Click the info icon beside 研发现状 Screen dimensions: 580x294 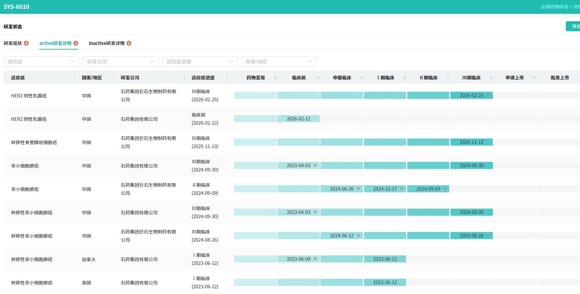[x=26, y=43]
